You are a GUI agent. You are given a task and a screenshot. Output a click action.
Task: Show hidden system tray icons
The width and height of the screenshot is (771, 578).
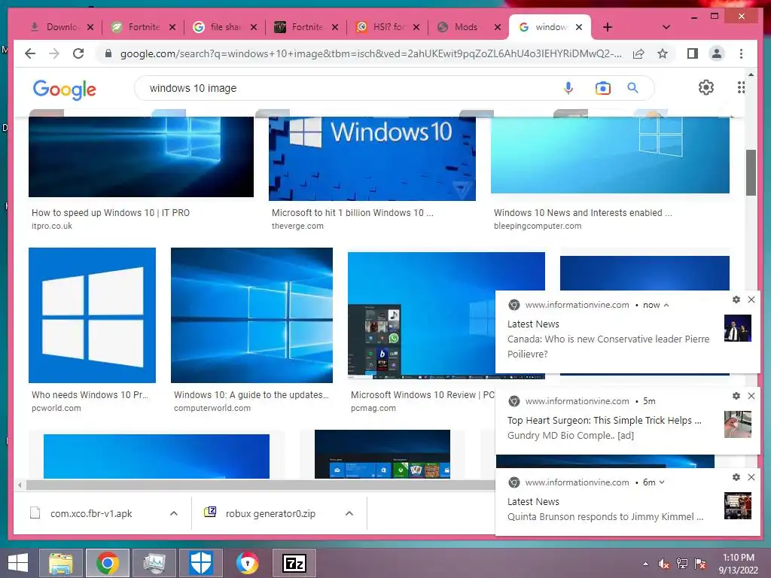(645, 564)
